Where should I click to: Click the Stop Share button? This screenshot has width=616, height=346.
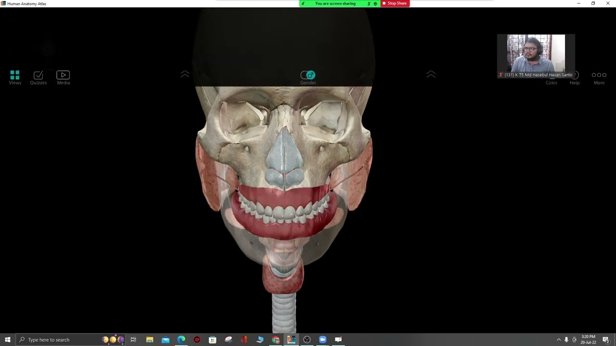pos(395,3)
